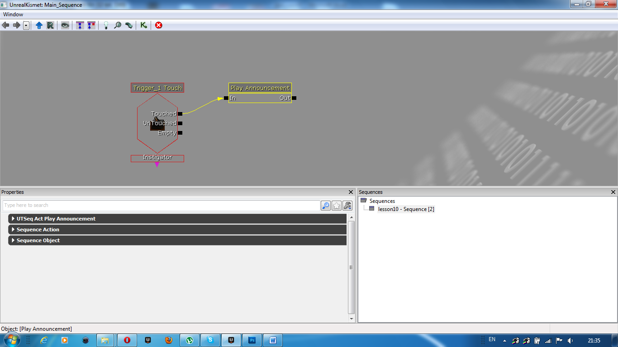This screenshot has width=618, height=347.
Task: Select lesson10 - Sequence [2] item
Action: tap(406, 209)
